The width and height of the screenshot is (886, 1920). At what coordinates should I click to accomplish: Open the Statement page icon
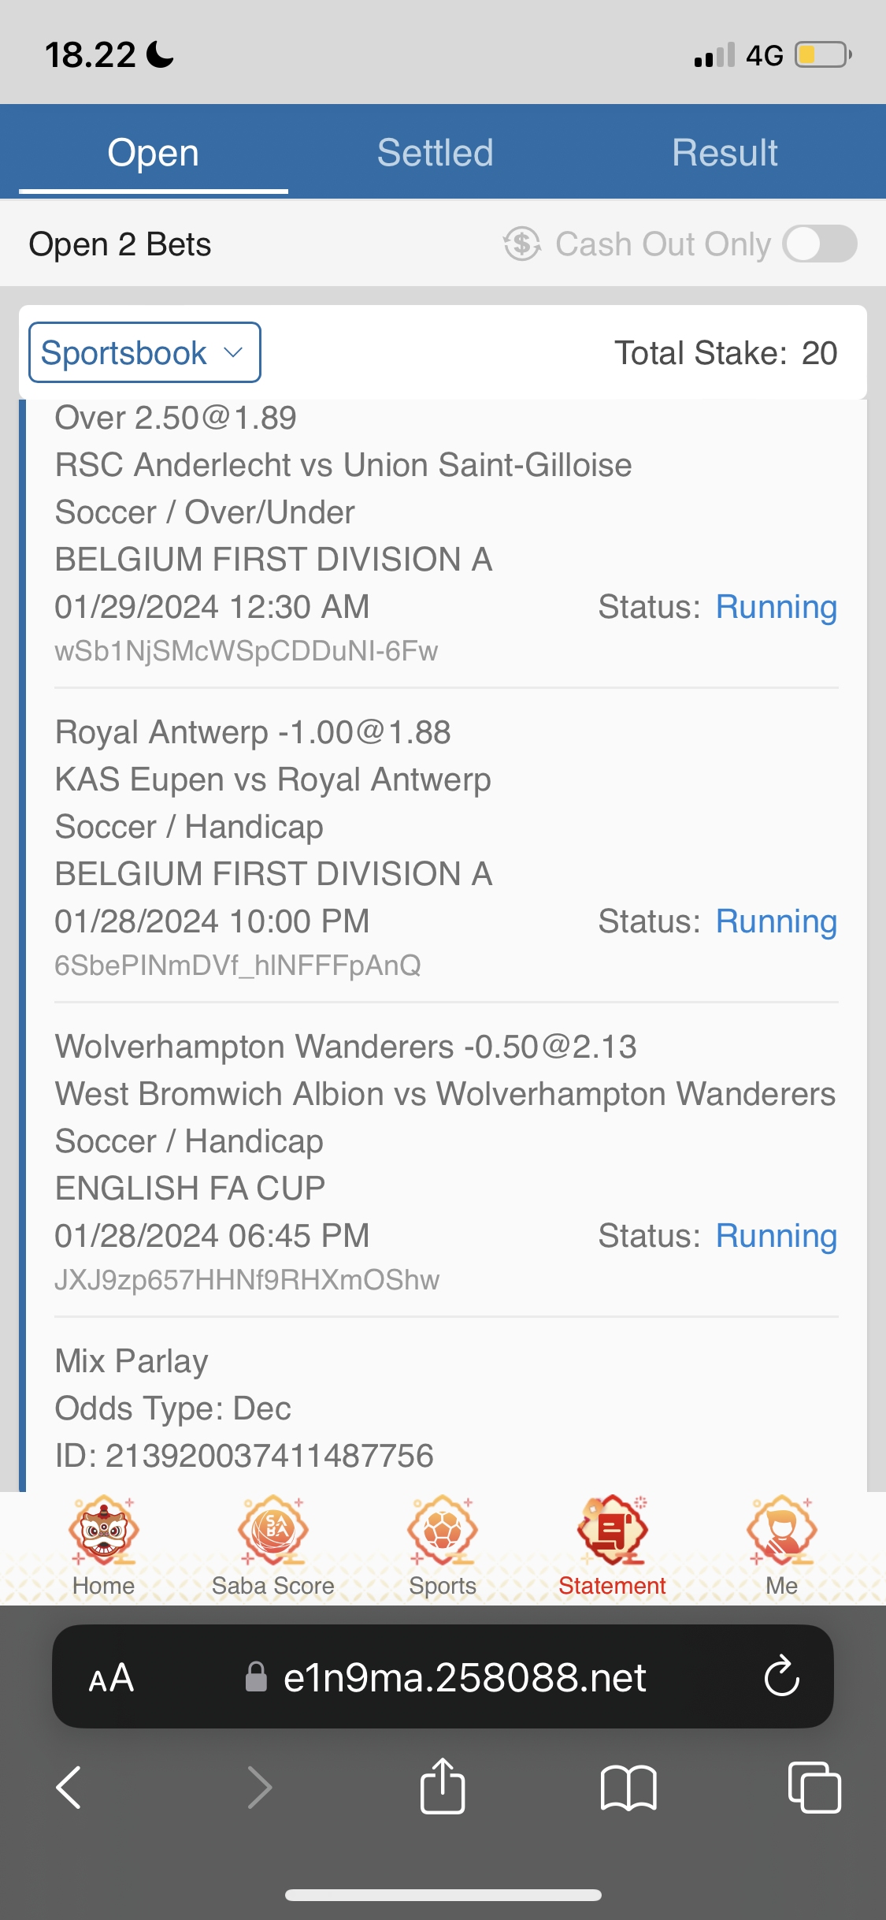(612, 1532)
